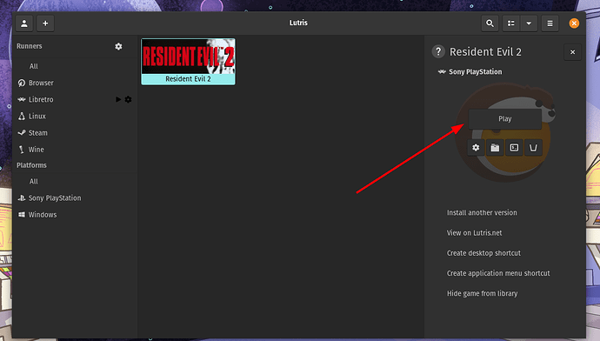Click Hide game from library
The width and height of the screenshot is (600, 341).
(482, 293)
